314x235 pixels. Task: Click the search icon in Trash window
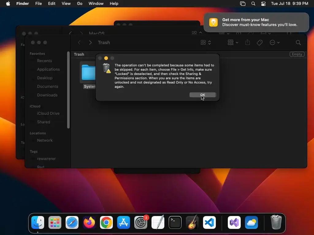point(298,42)
